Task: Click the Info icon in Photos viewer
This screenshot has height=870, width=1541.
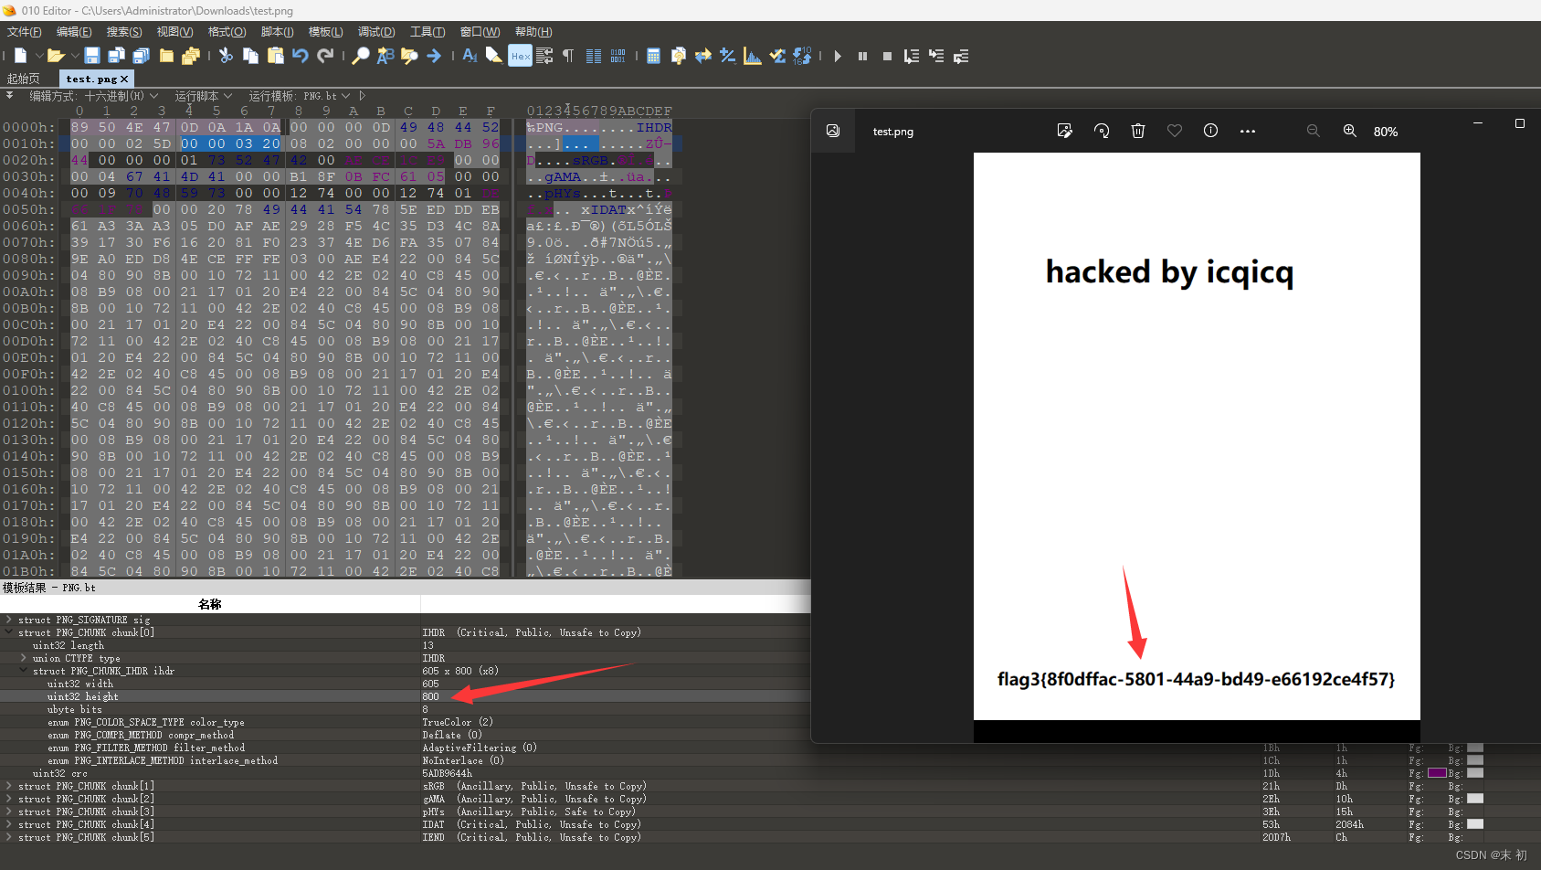Action: point(1211,131)
